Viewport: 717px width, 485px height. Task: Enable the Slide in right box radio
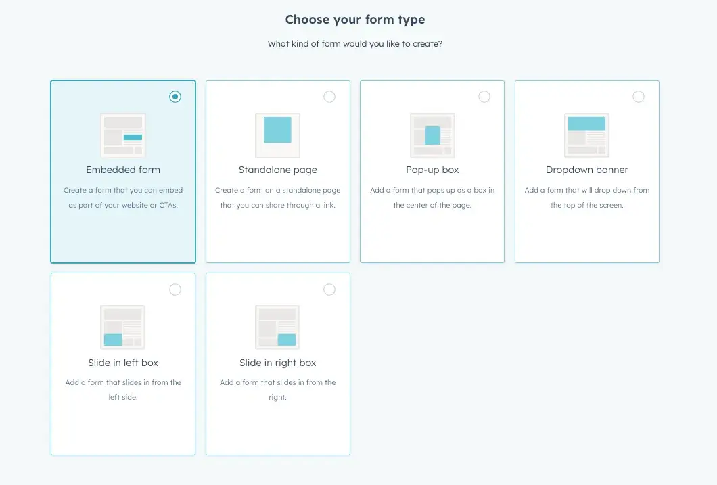pyautogui.click(x=329, y=290)
